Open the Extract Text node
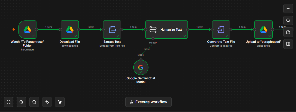Image resolution: width=296 pixels, height=112 pixels. [112, 30]
